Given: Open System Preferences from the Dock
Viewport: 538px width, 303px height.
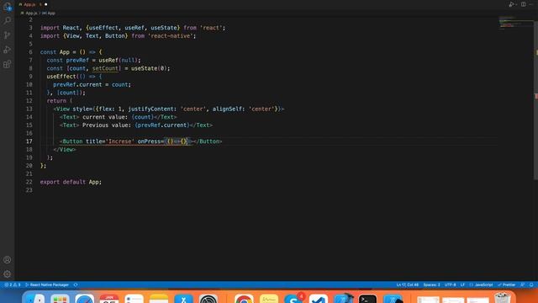Looking at the screenshot, I should coord(208,298).
